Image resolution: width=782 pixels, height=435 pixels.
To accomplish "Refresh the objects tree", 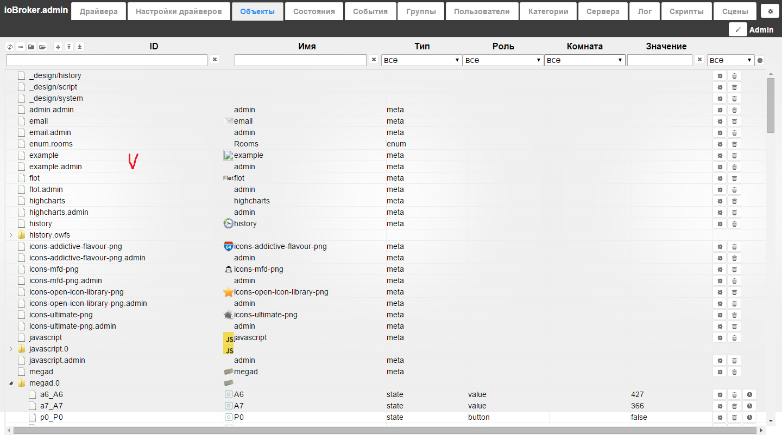I will point(10,47).
